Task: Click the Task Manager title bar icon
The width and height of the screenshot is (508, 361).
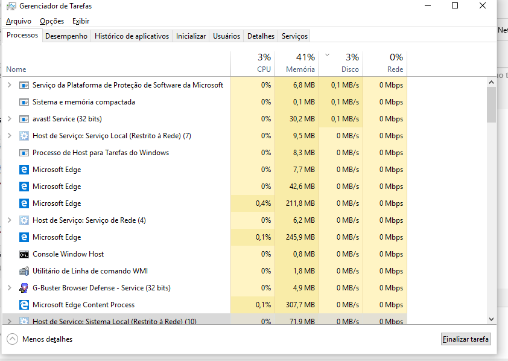Action: (11, 6)
